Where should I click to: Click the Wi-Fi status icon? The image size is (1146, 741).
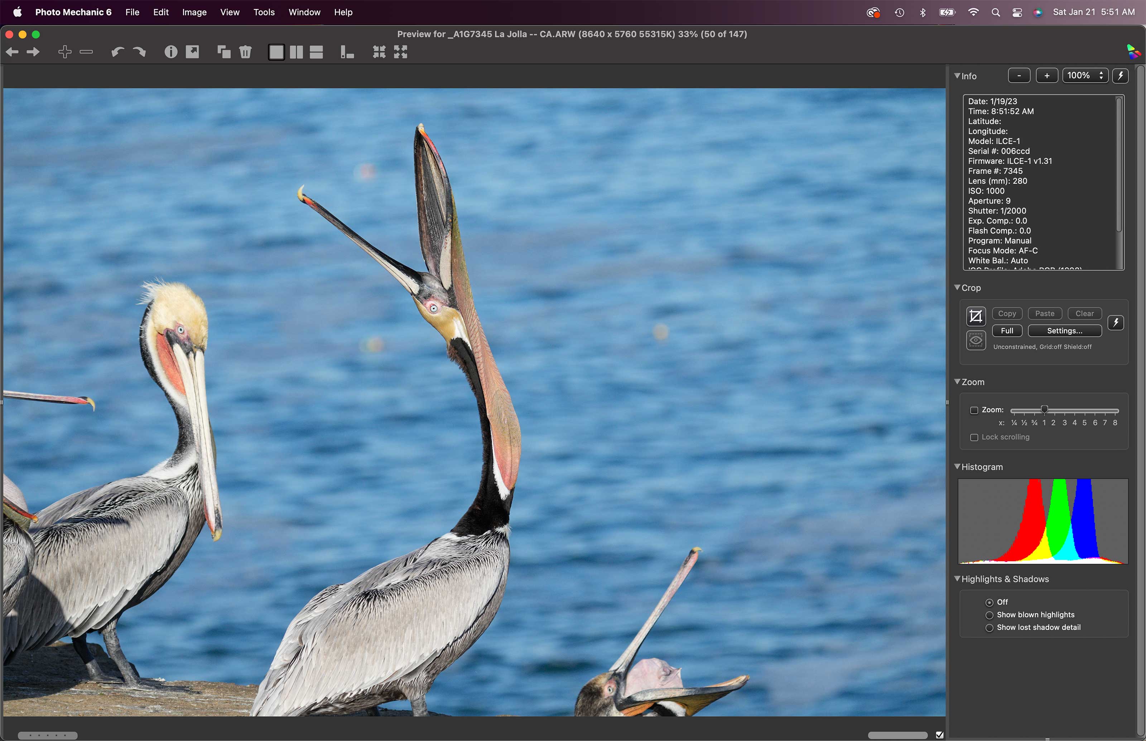click(973, 13)
